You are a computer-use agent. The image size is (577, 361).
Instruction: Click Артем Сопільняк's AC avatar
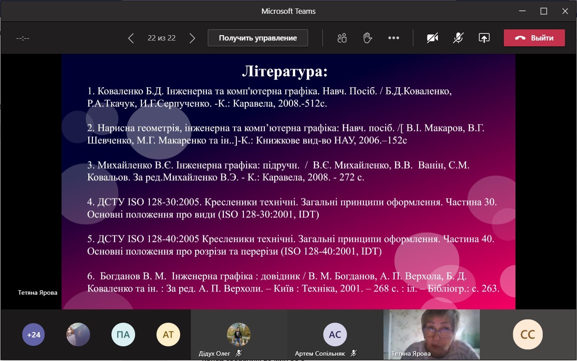[x=335, y=335]
